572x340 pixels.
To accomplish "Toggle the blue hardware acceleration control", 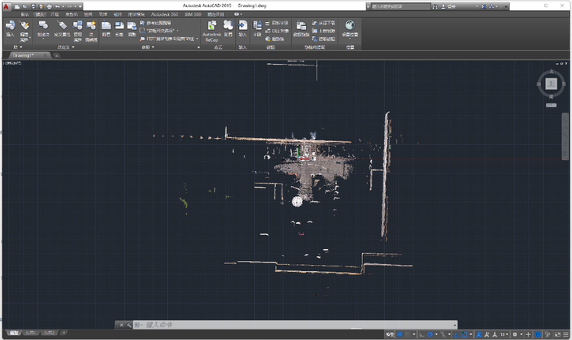I will 538,335.
